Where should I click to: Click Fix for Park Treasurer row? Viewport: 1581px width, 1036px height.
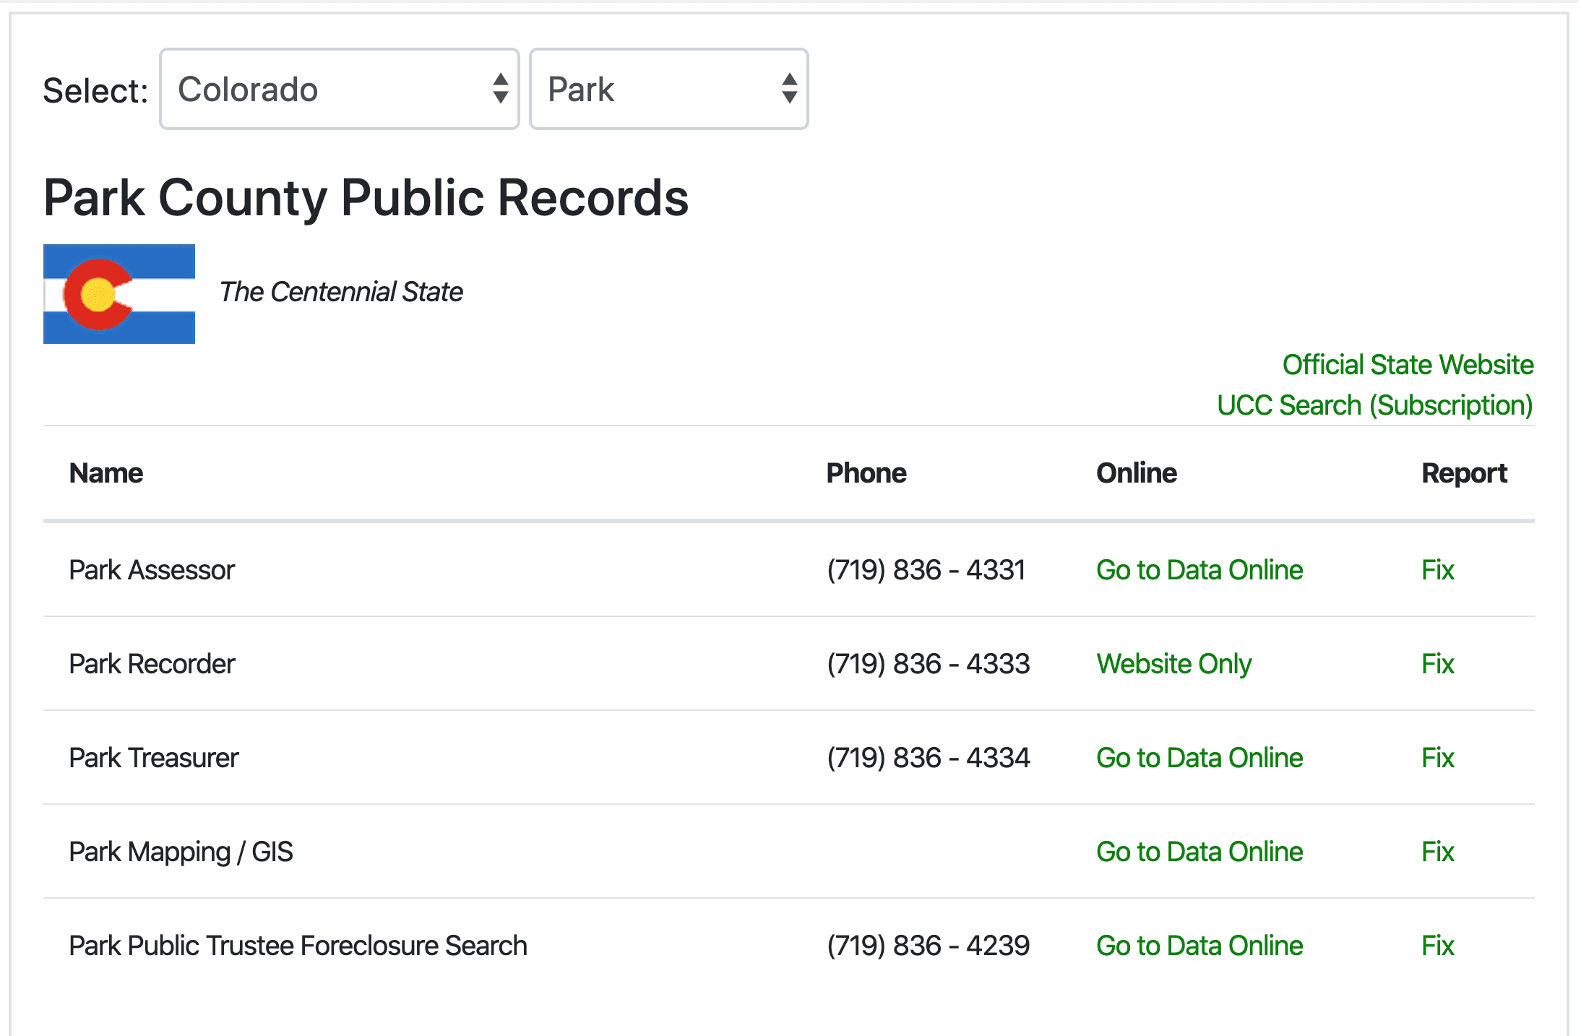[1437, 758]
